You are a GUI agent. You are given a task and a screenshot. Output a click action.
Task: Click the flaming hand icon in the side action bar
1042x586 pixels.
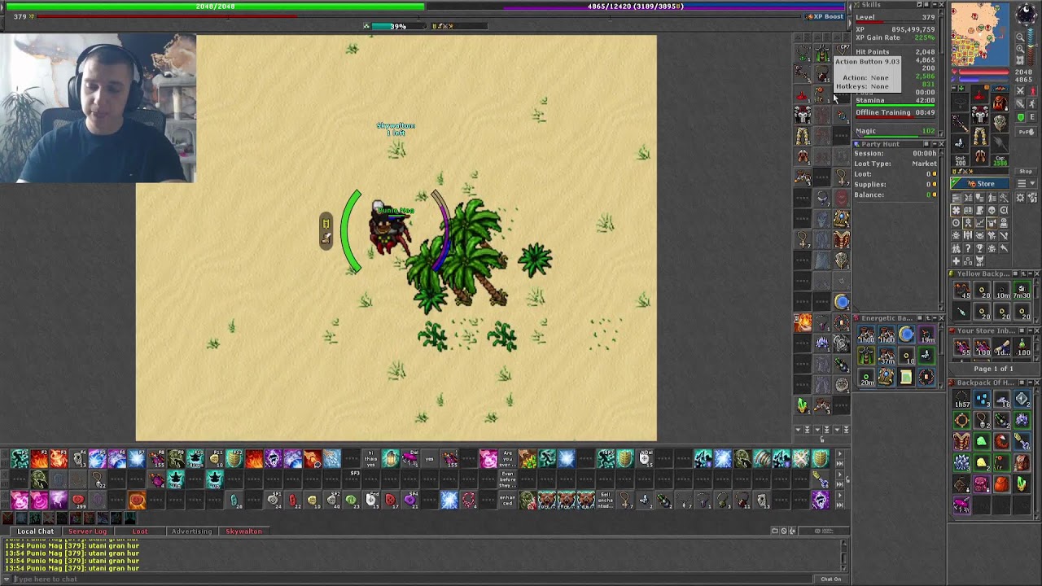pyautogui.click(x=803, y=323)
